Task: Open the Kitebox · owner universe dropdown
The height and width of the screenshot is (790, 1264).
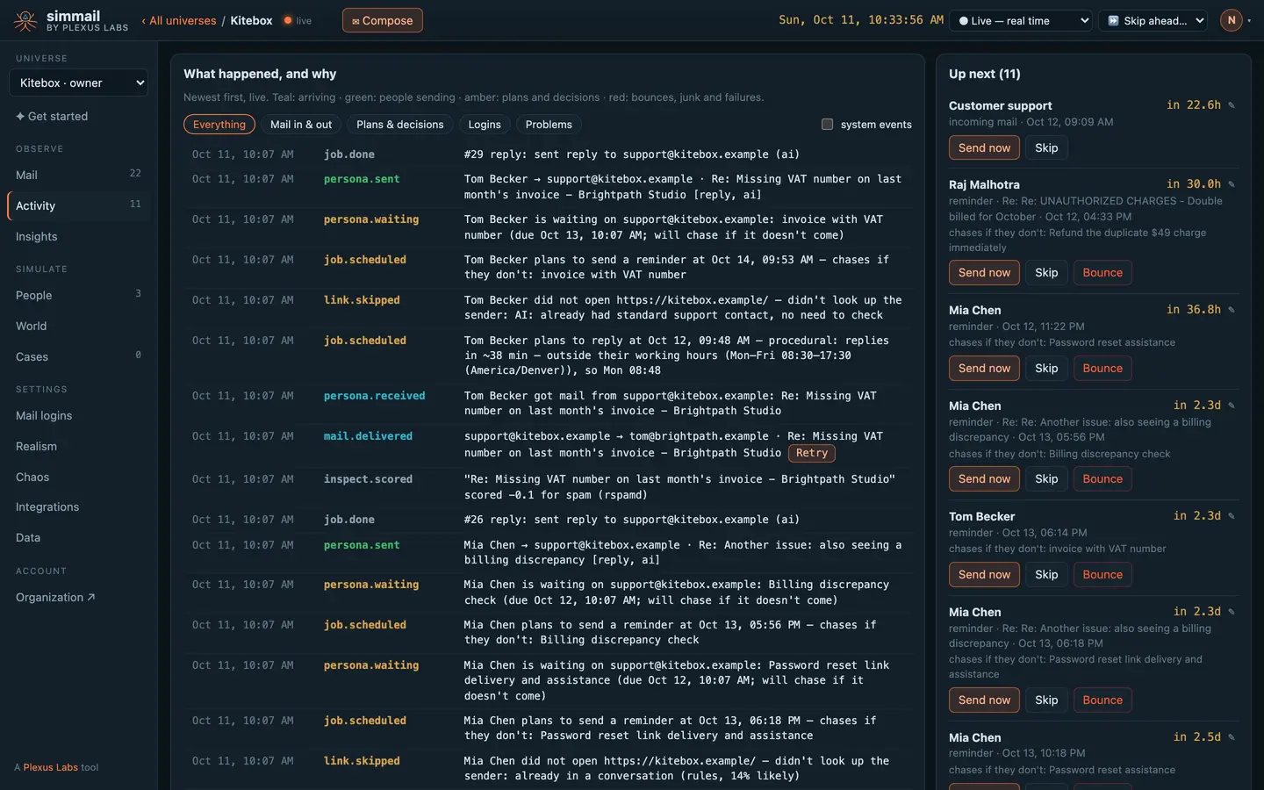Action: [78, 83]
